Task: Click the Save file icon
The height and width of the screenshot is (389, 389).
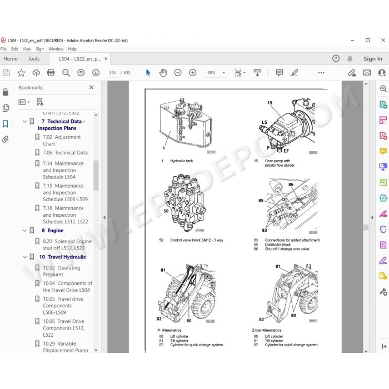Action: (6, 73)
